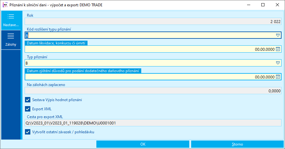Toggle Vytvořit ostatní závazek / pohledávku checkbox
Image resolution: width=285 pixels, height=149 pixels.
(27, 132)
